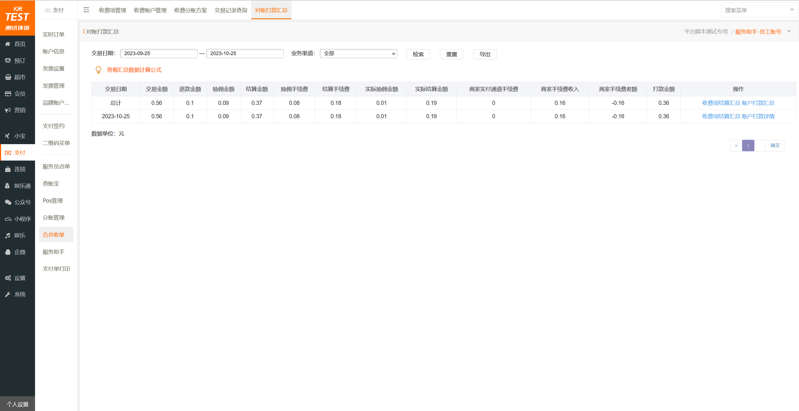799x411 pixels.
Task: Go to previous page with « button
Action: coord(736,146)
